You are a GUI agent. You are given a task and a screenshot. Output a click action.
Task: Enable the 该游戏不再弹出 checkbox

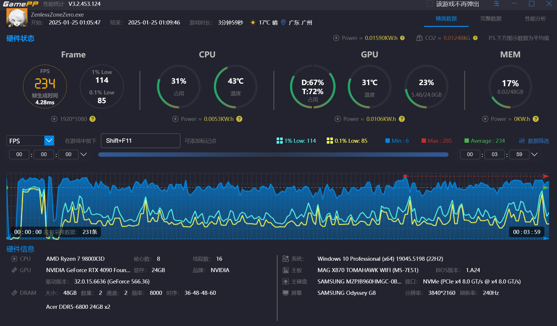[x=429, y=4]
